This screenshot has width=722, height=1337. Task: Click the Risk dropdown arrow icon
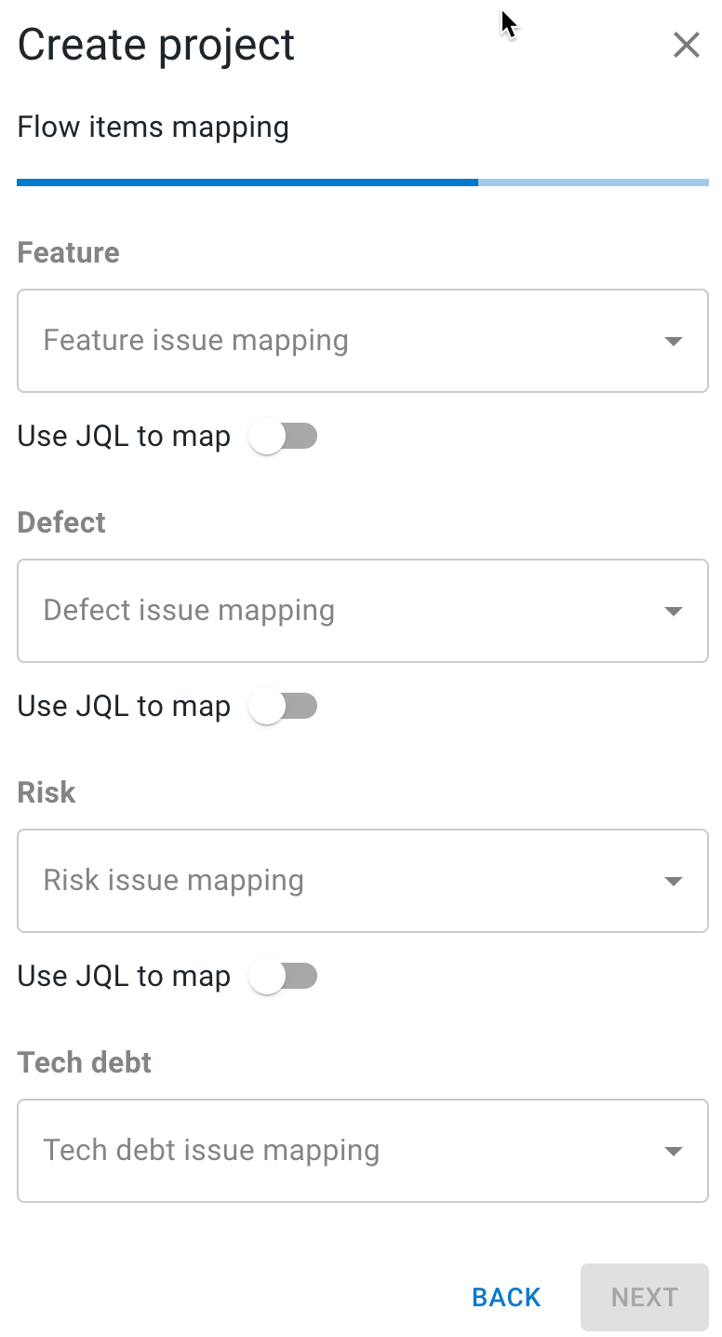pos(673,881)
